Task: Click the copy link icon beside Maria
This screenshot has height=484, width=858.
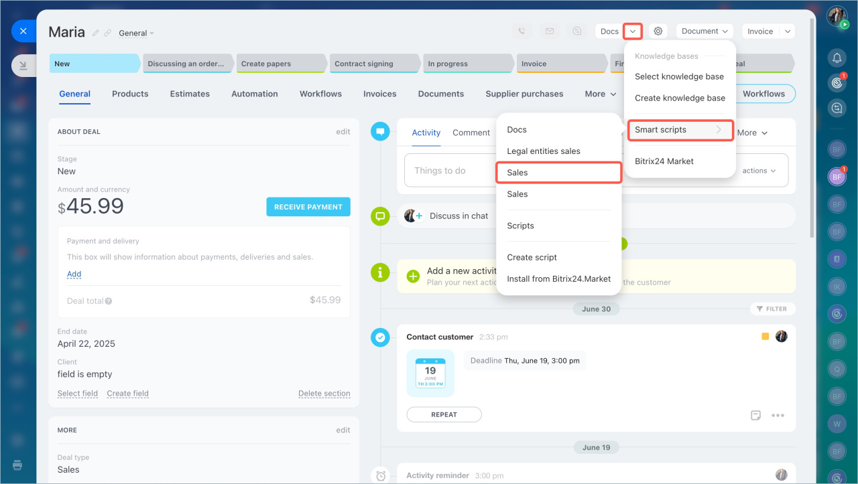Action: coord(107,33)
